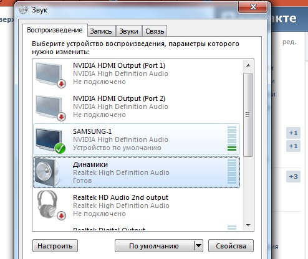Click the ред. link in background page

click(289, 42)
